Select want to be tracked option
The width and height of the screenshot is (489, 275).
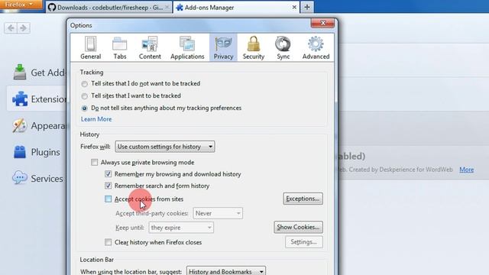coord(84,96)
